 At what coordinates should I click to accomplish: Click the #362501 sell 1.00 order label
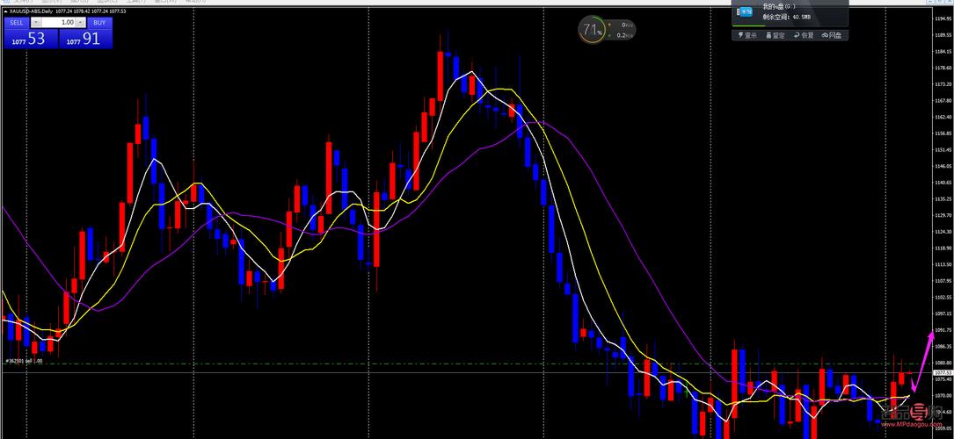point(25,361)
